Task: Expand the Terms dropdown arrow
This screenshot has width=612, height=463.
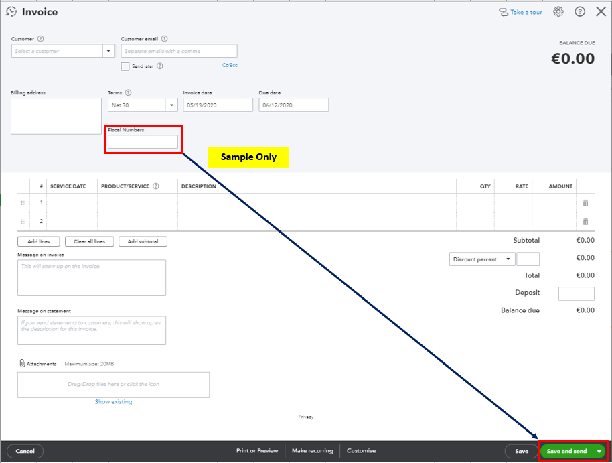Action: [x=171, y=105]
